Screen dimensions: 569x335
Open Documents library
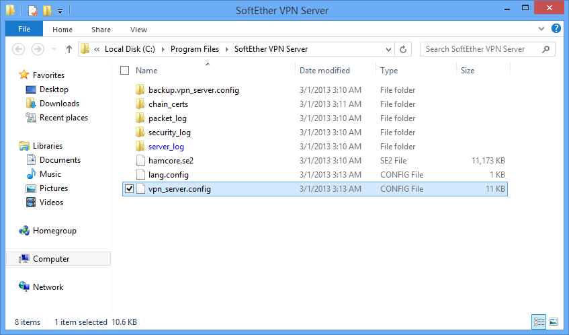pos(60,160)
